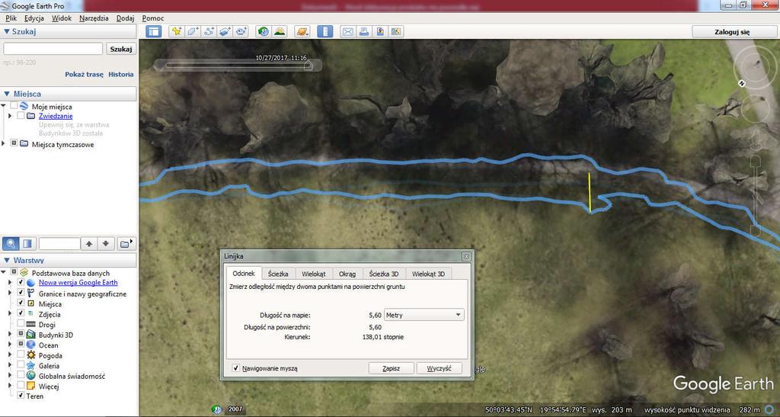Click the zoom slider on the map
Screen dimensions: 780x417
point(755,194)
